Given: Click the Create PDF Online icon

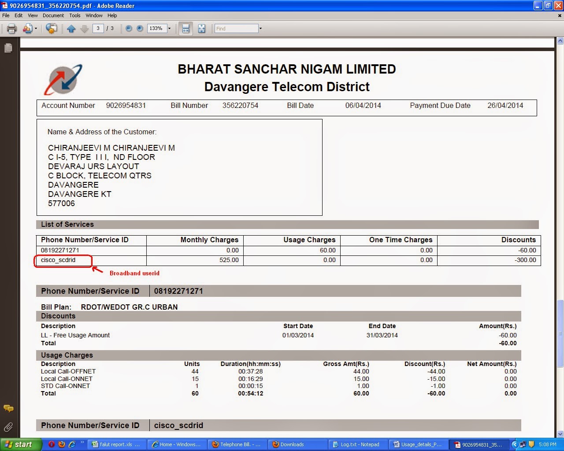Looking at the screenshot, I should click(x=52, y=28).
